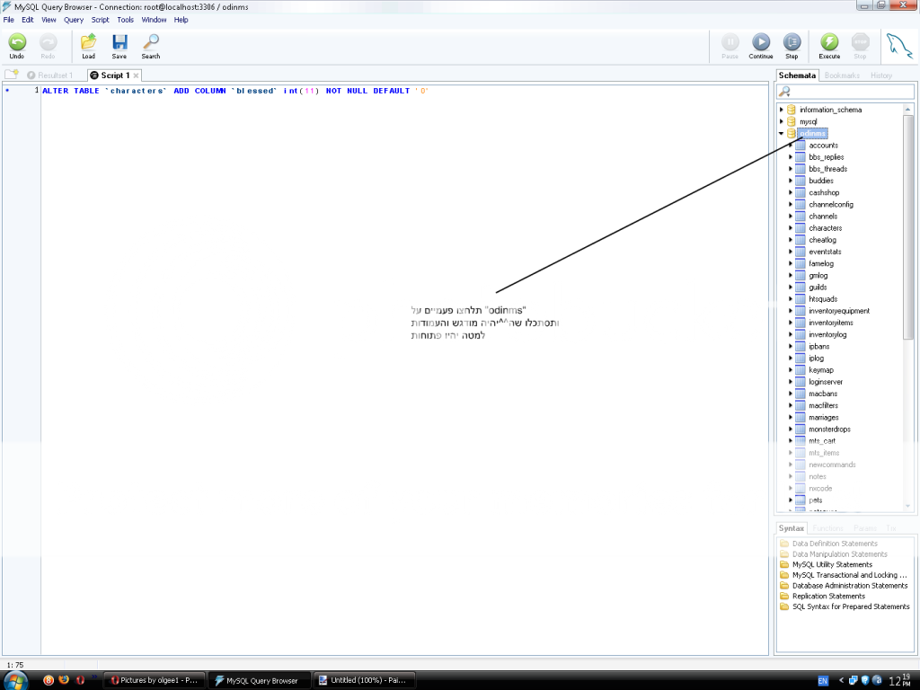Select the accounts table in the schema tree
Viewport: 920px width, 690px height.
coord(823,146)
